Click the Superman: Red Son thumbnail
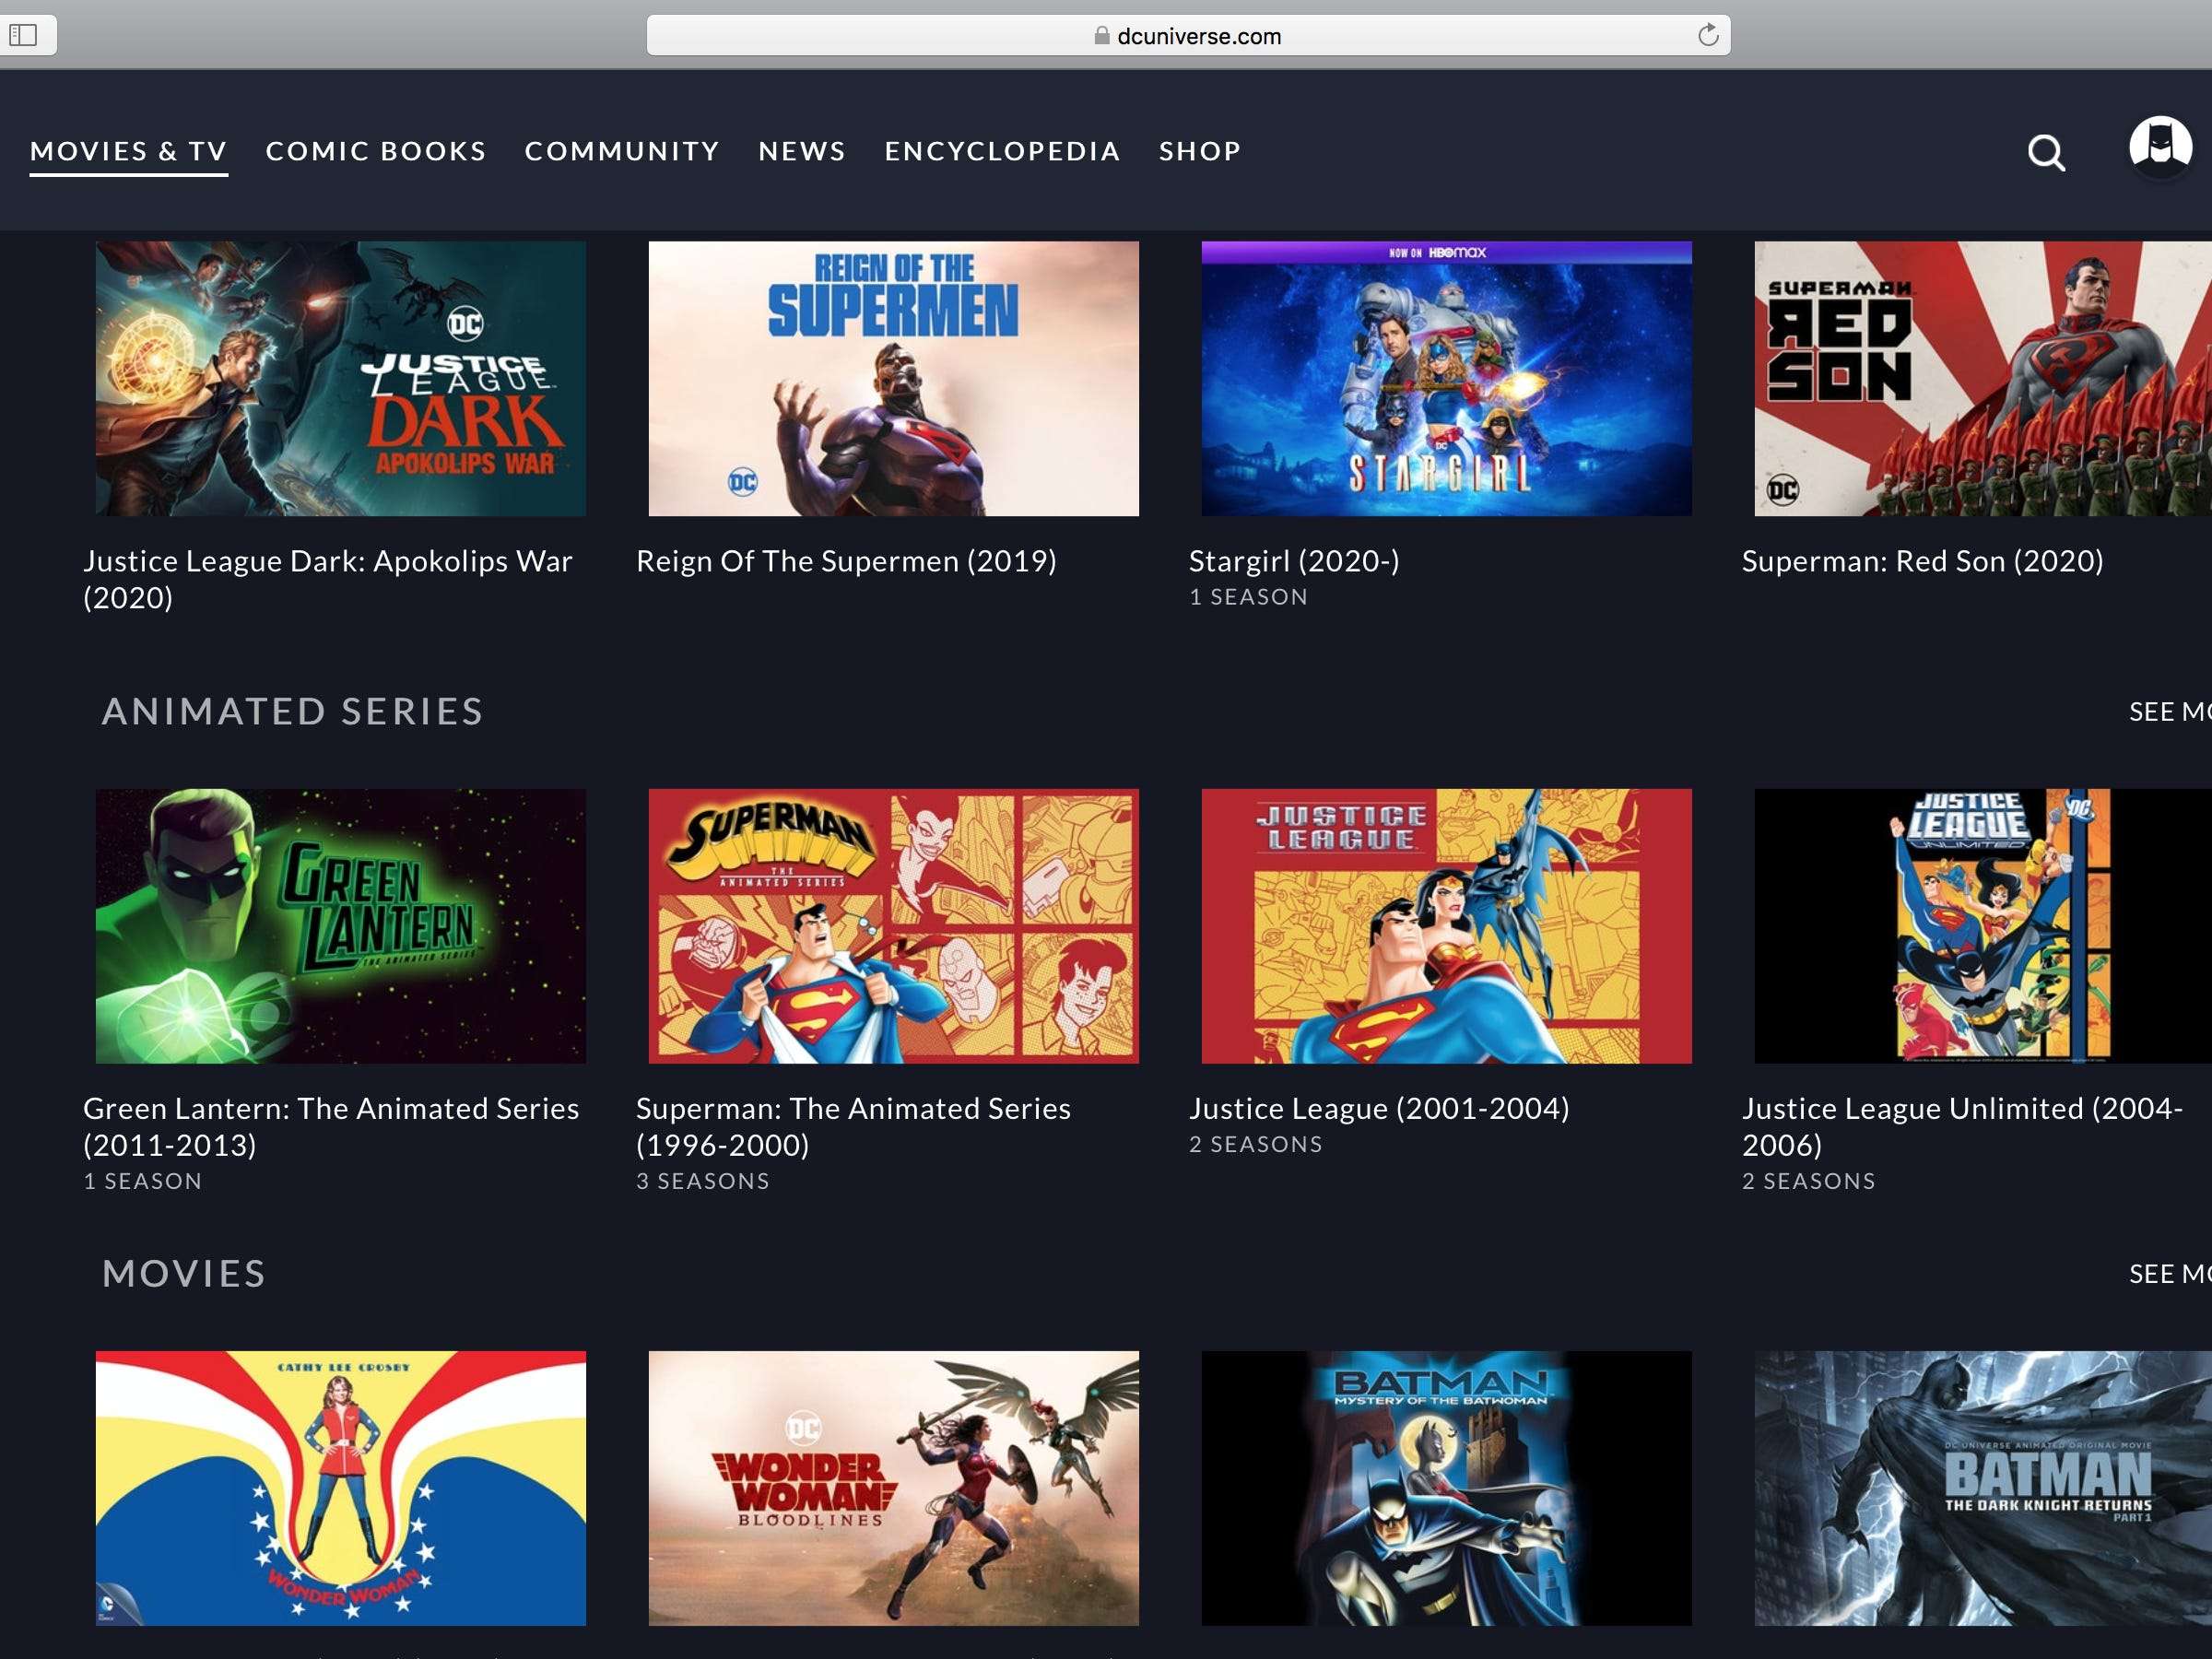Viewport: 2212px width, 1659px height. click(1983, 378)
